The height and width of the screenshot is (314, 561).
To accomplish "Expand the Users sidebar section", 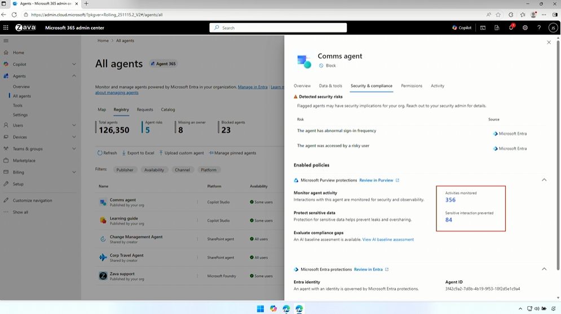I will tap(74, 125).
